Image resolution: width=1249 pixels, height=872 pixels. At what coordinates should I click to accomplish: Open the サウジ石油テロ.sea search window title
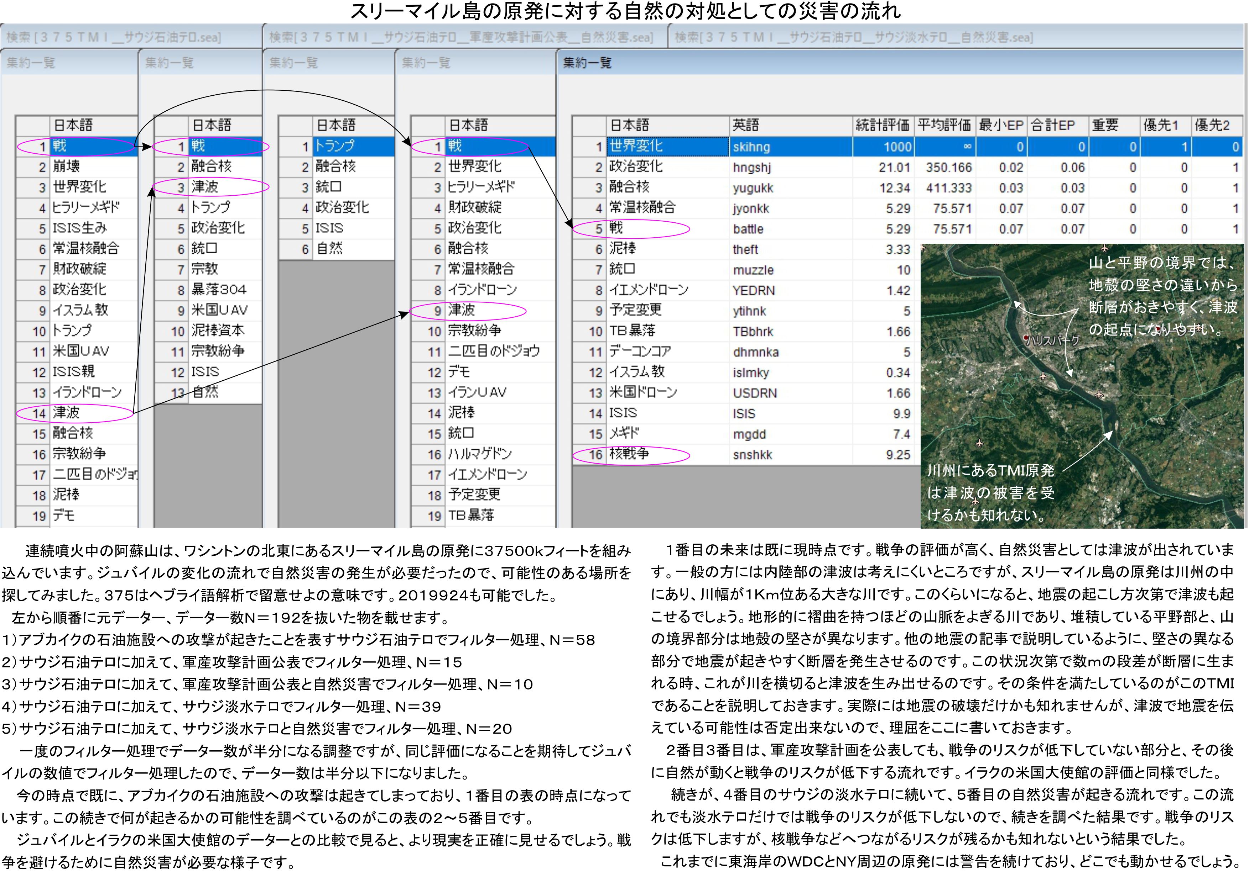[114, 37]
